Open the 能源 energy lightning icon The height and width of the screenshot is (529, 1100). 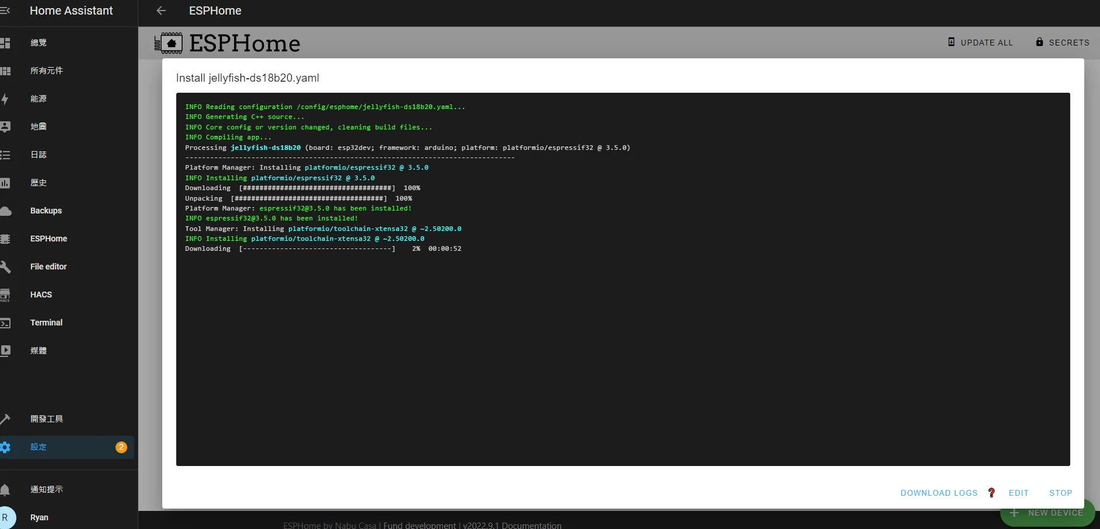pos(5,99)
